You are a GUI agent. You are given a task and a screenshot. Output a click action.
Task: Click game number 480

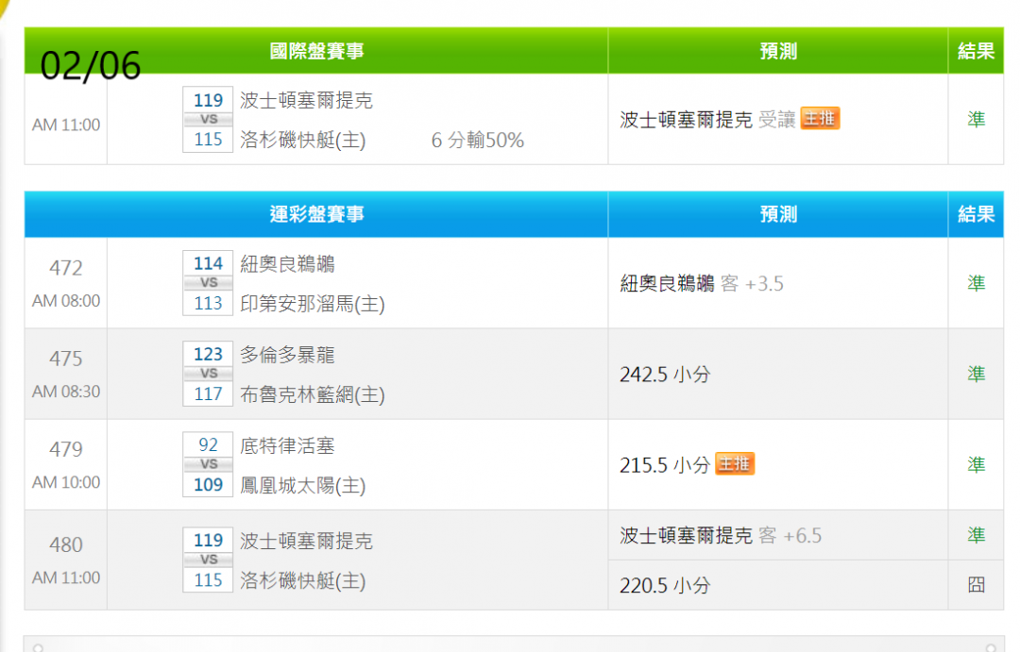pos(66,544)
